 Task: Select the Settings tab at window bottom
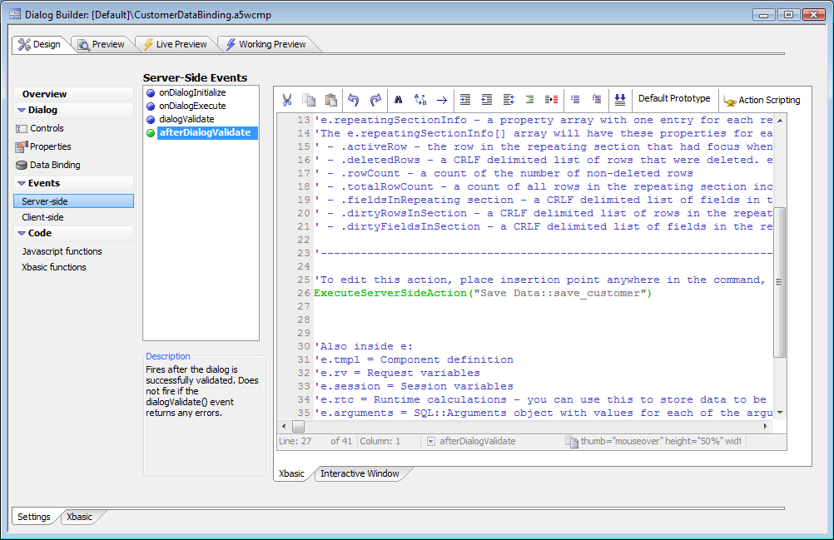[x=34, y=517]
